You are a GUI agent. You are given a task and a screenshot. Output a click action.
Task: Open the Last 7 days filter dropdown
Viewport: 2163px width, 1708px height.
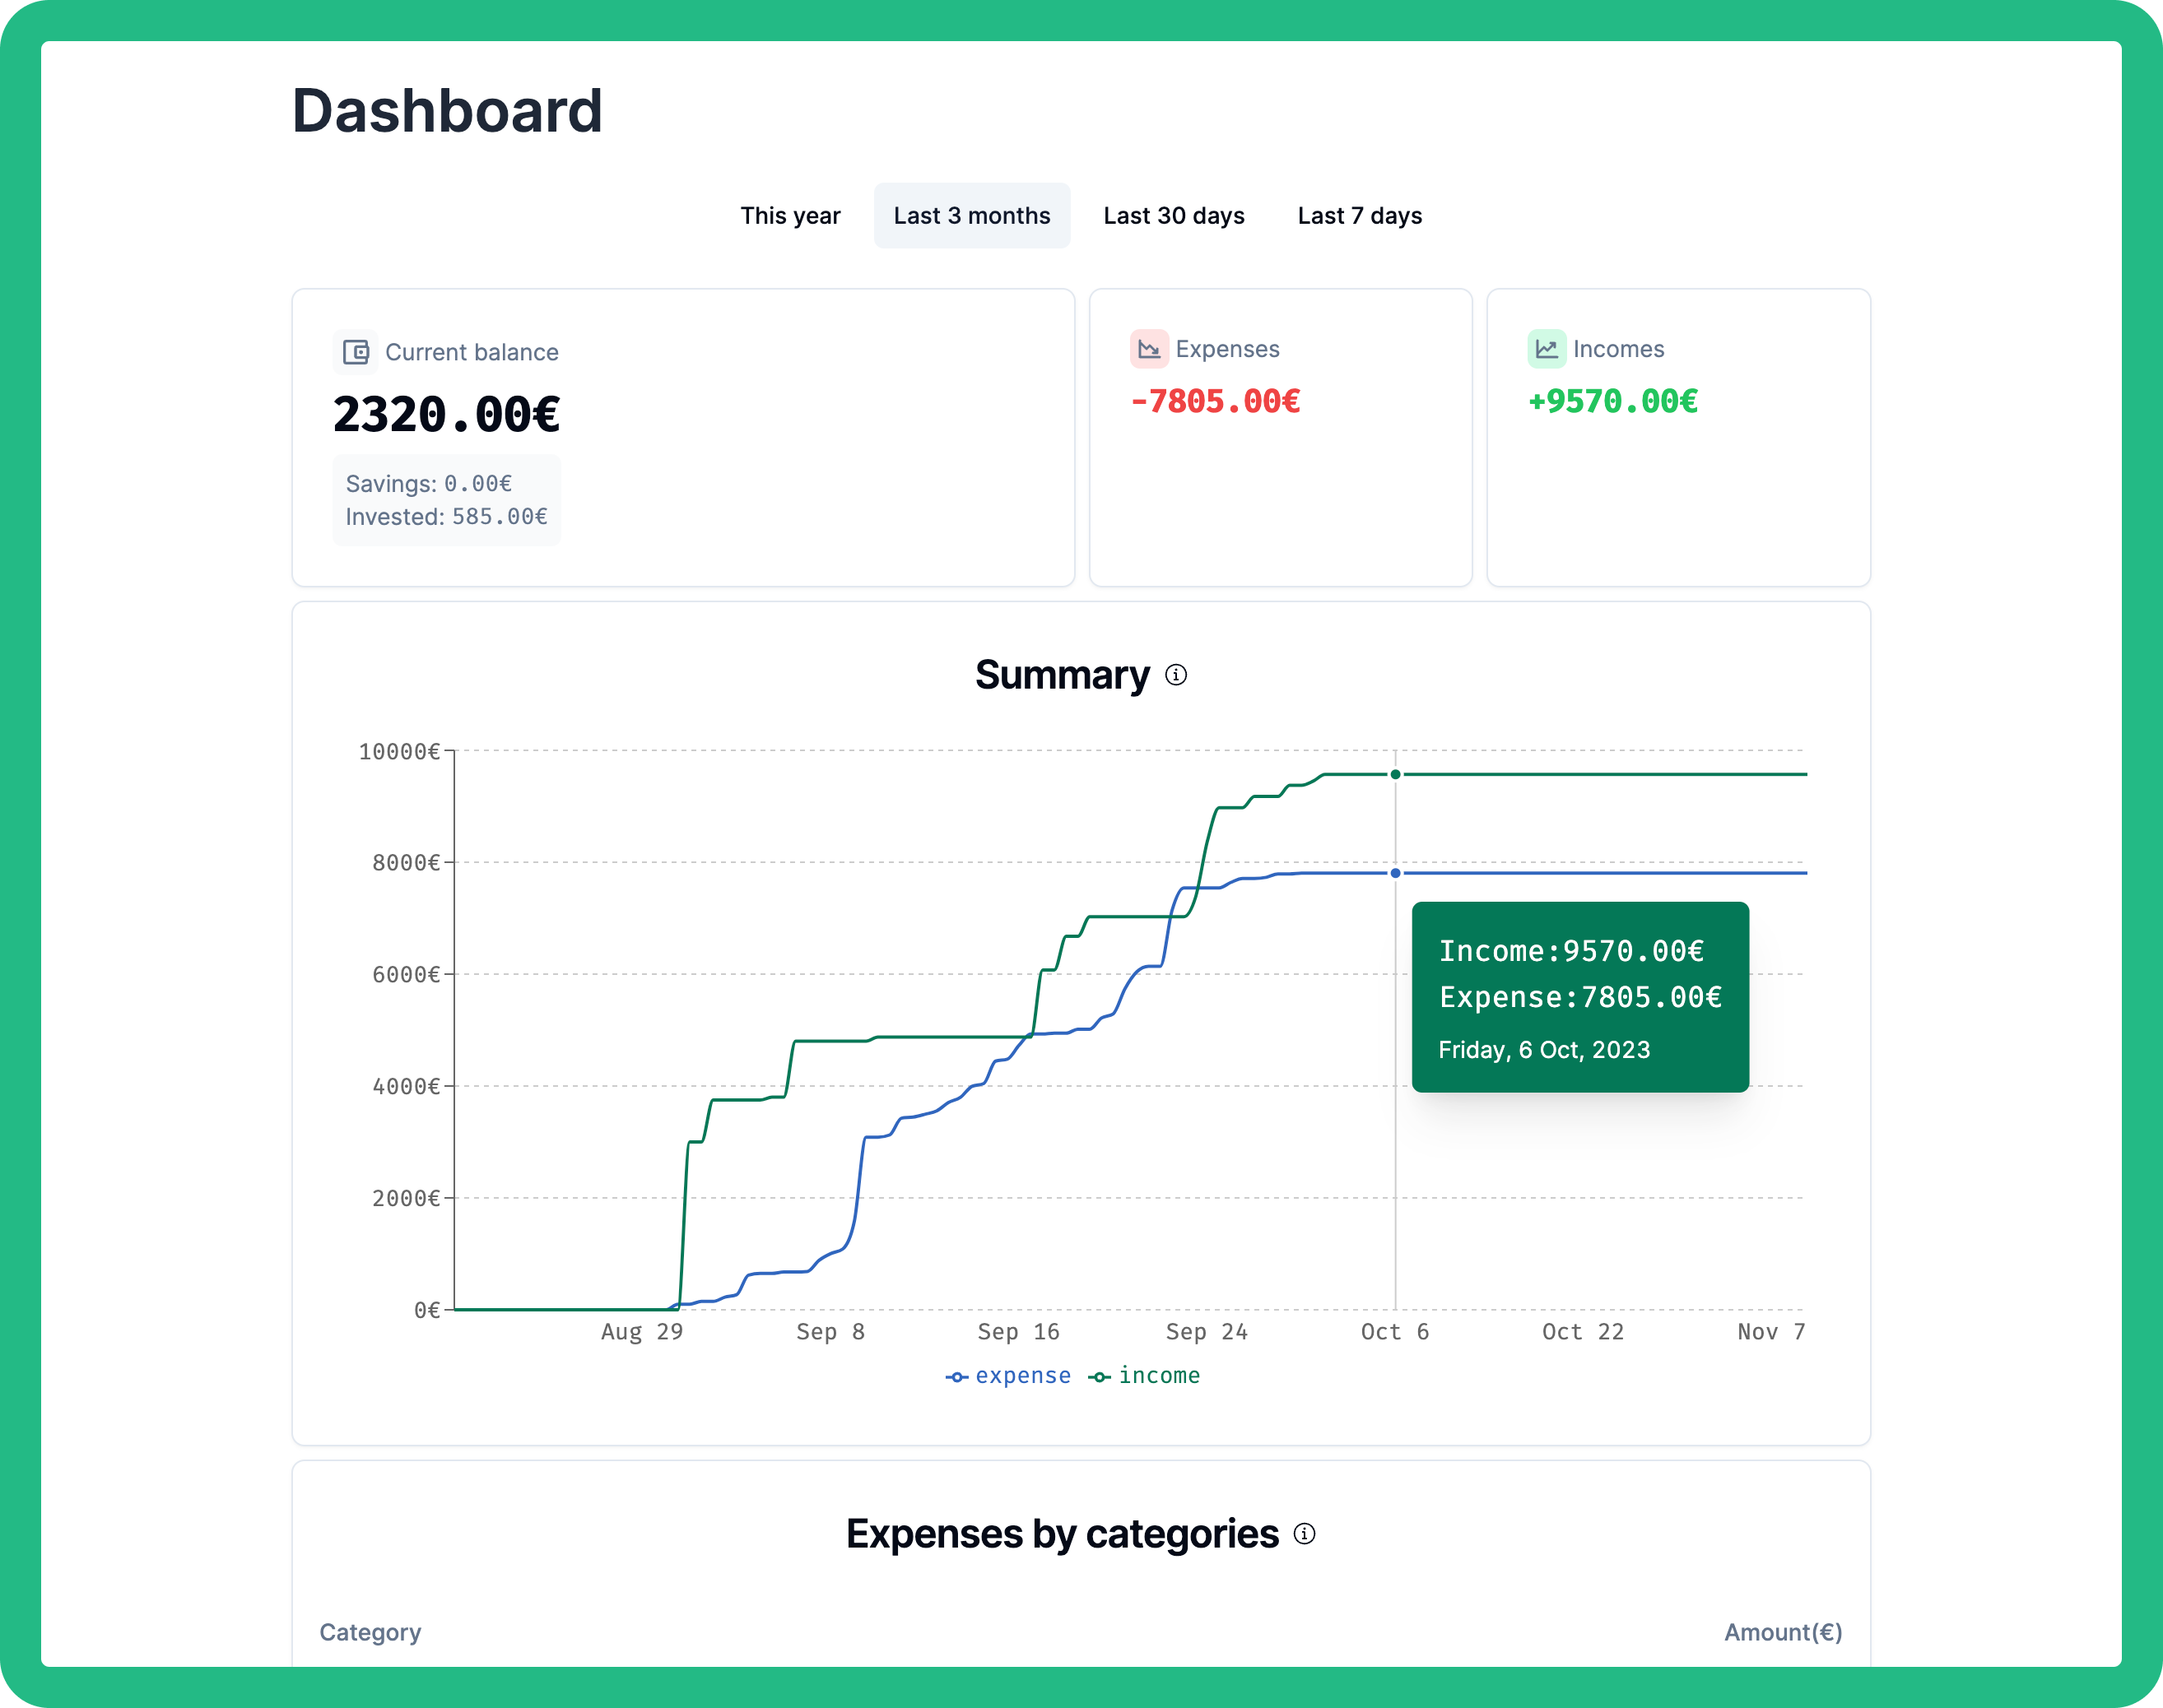pyautogui.click(x=1359, y=212)
